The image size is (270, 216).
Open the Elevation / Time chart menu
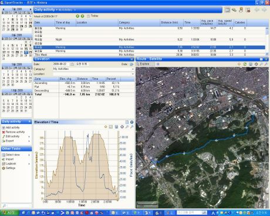tap(132, 122)
